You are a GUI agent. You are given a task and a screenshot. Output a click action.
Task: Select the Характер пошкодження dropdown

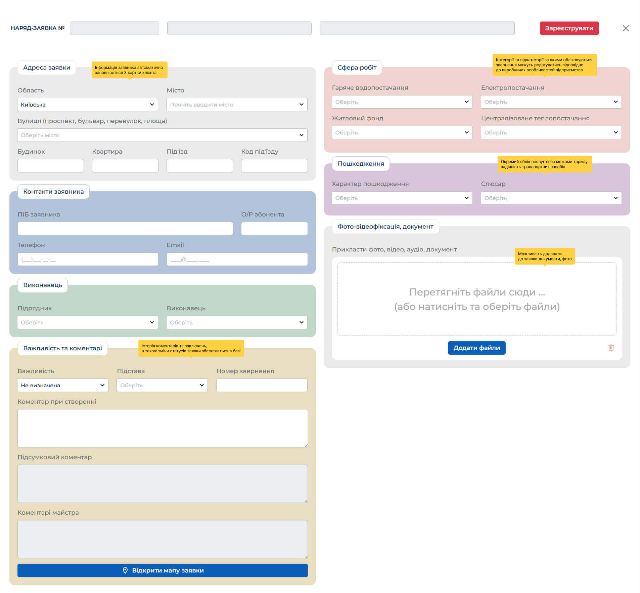402,198
